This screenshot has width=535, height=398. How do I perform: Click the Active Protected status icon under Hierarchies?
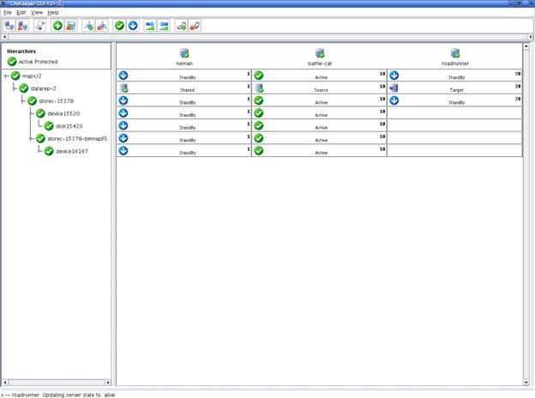[x=12, y=62]
